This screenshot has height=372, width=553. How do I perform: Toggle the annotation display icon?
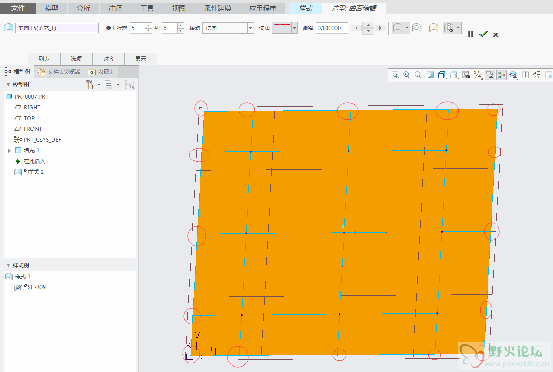point(490,75)
